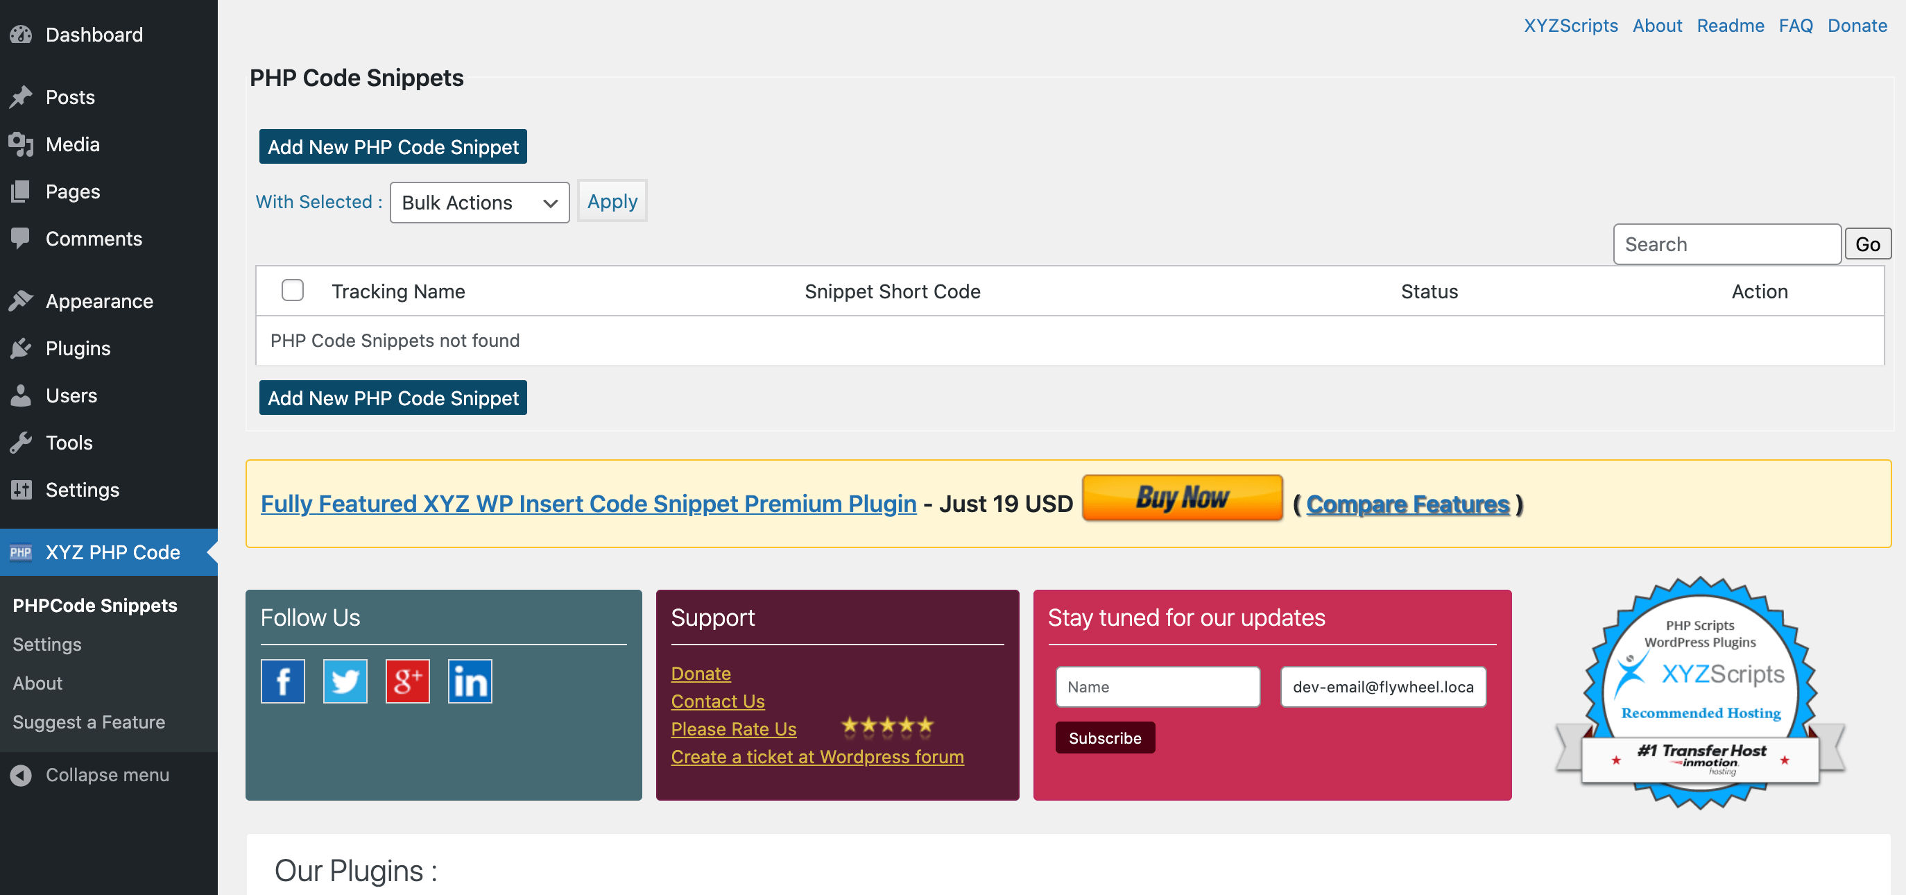This screenshot has height=895, width=1906.
Task: Open the Bulk Actions dropdown
Action: [479, 202]
